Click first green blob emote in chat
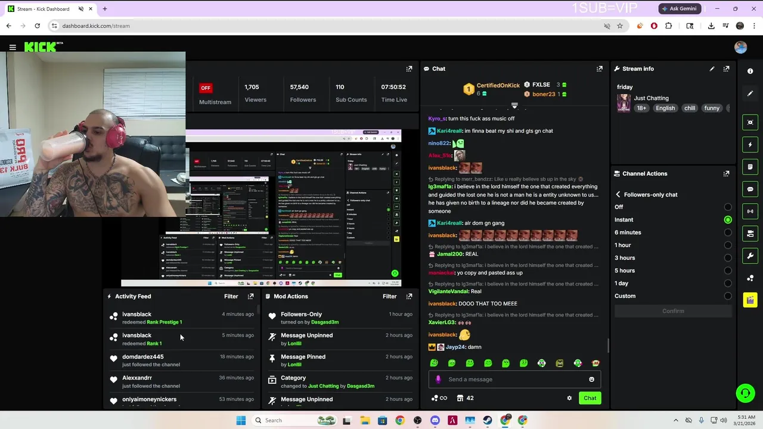 434,363
